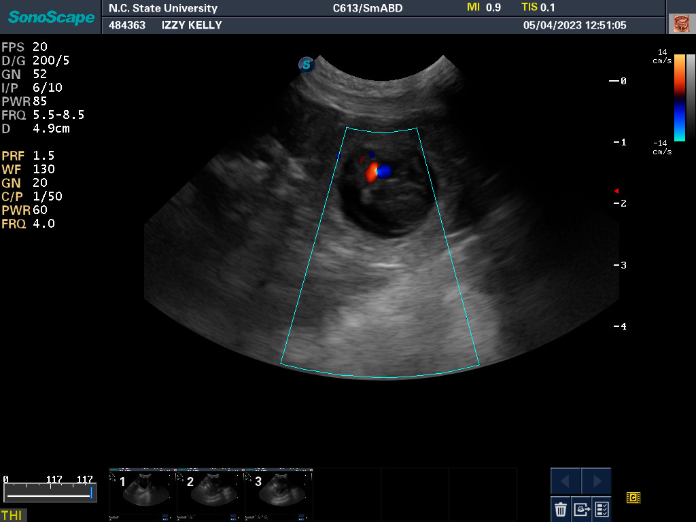Click the trash delete image icon
The image size is (696, 522).
tap(561, 508)
